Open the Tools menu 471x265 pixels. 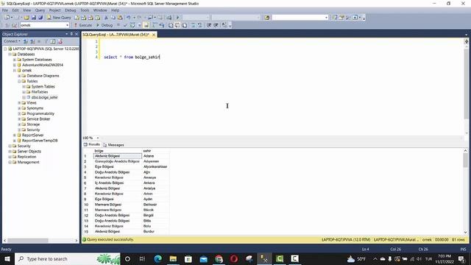[85, 10]
